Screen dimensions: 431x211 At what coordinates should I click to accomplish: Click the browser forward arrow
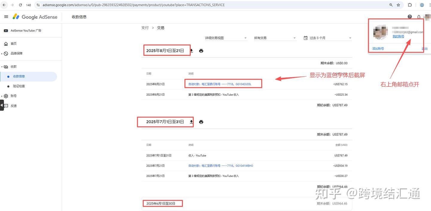[12, 5]
